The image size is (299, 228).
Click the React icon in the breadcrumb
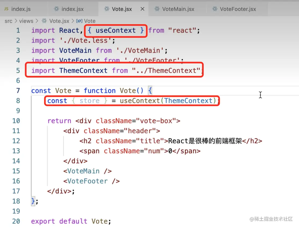44,21
